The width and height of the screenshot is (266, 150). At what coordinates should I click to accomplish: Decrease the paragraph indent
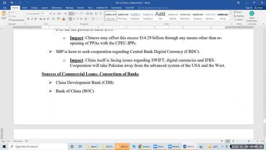tap(88, 14)
